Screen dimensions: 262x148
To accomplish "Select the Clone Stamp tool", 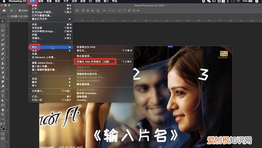I will [3, 63].
